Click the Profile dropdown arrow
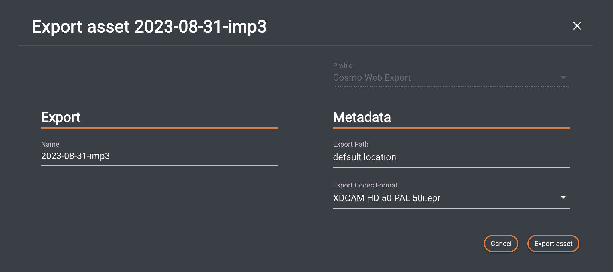Screen dimensions: 613x272 click(x=563, y=78)
